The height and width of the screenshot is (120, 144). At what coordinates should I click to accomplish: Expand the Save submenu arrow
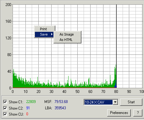tap(52, 34)
